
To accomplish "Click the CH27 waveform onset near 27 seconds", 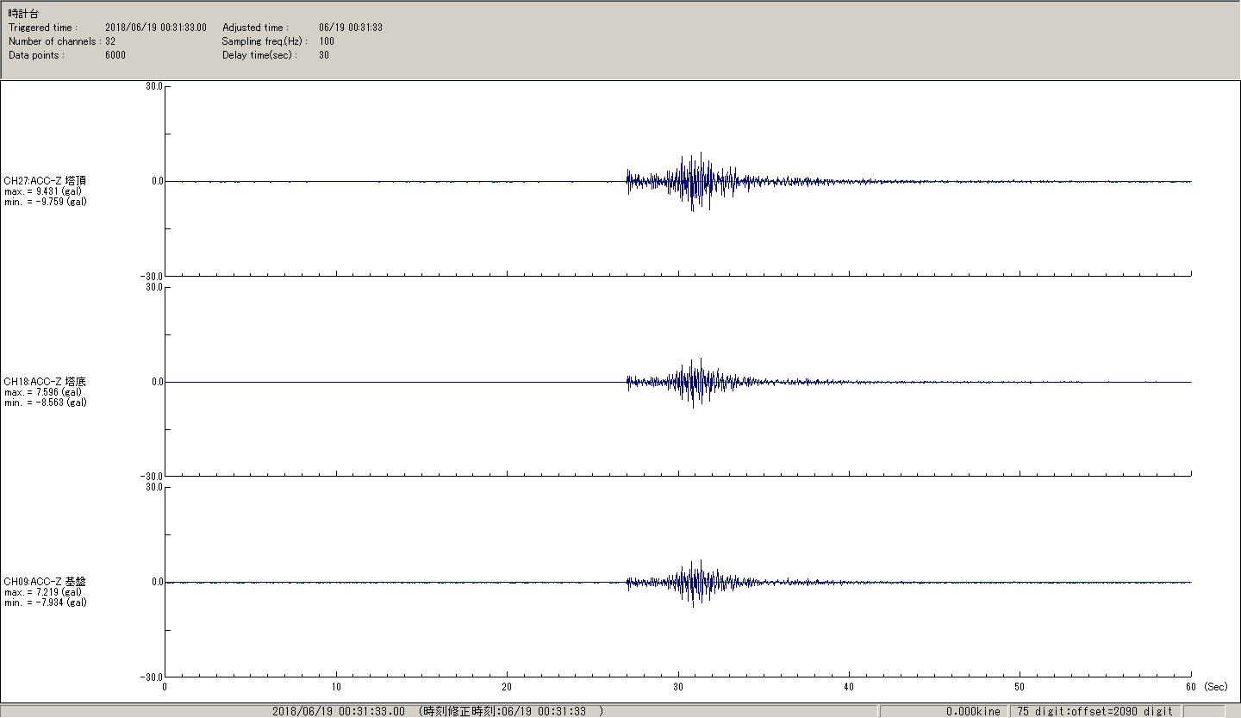I will 628,181.
